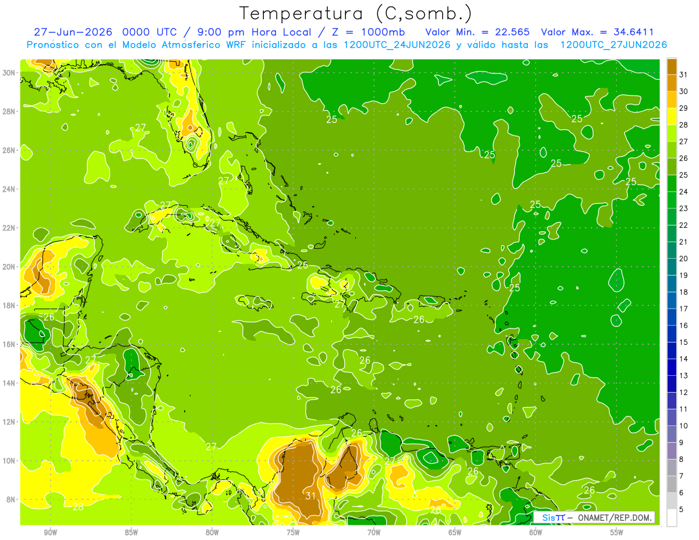
Task: Click the '20N' latitude axis label
Action: click(9, 267)
